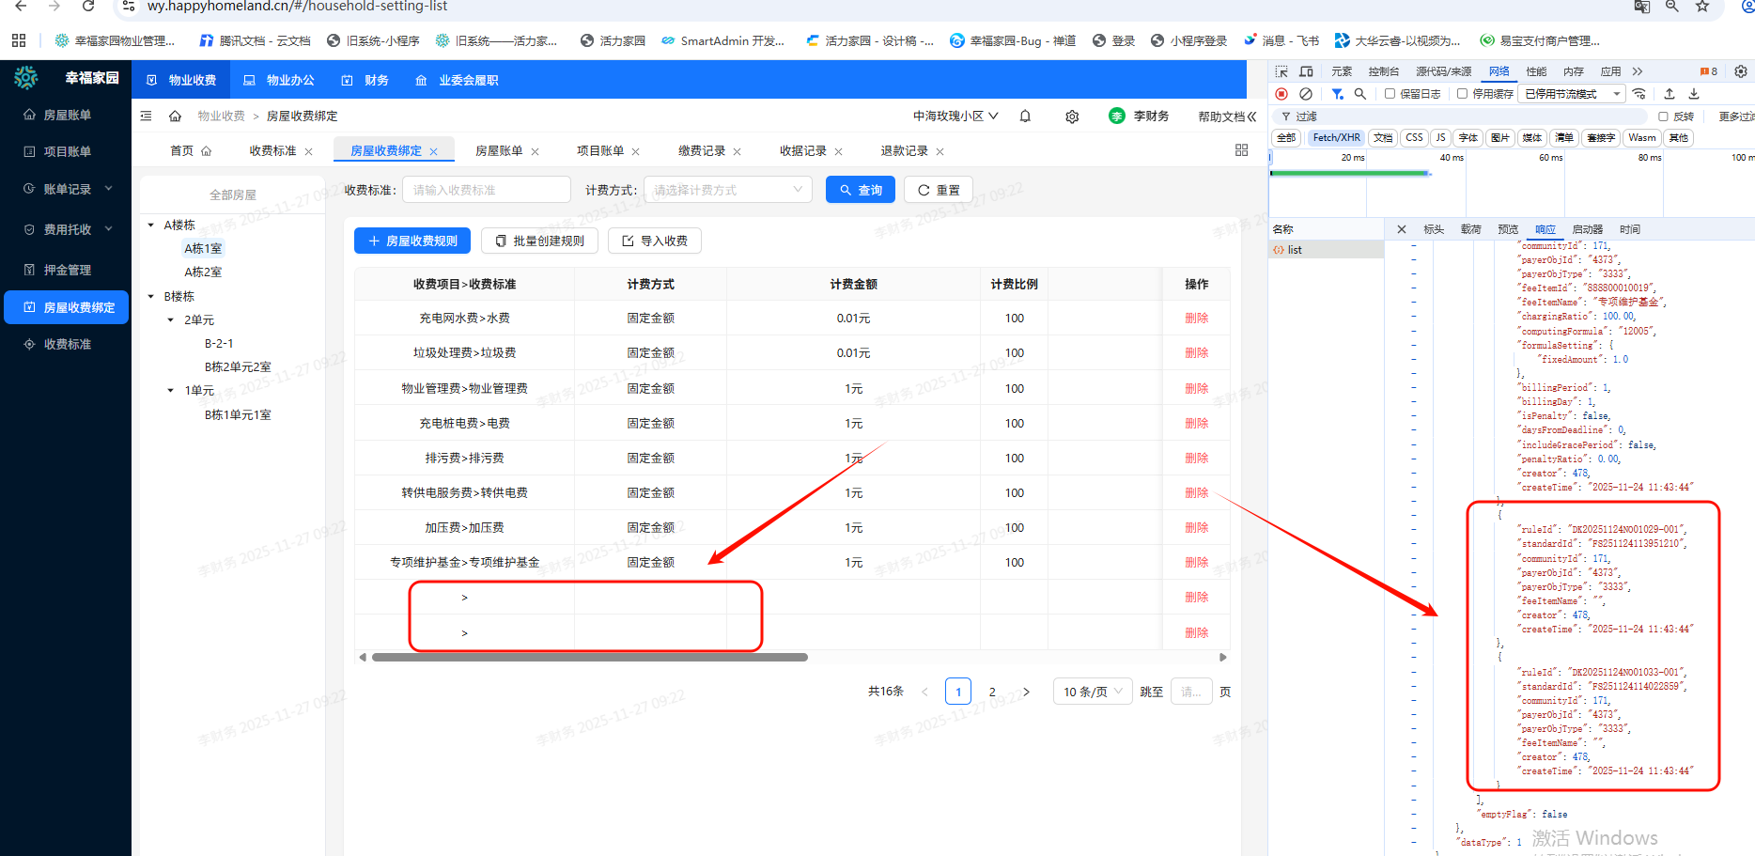The height and width of the screenshot is (856, 1755).
Task: Open settings gear in the app header
Action: pyautogui.click(x=1072, y=117)
